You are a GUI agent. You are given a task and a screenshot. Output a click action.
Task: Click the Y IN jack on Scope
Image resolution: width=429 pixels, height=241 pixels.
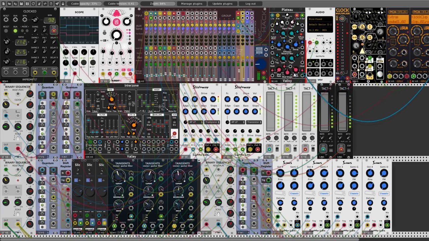pos(75,73)
